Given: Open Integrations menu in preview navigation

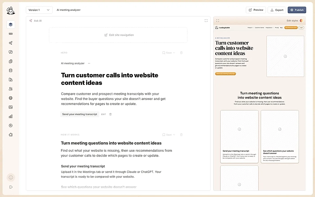Looking at the screenshot, I should [x=269, y=28].
